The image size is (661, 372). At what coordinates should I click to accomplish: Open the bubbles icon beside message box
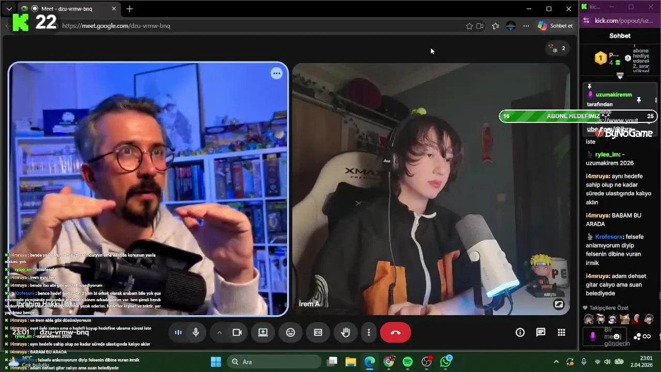point(637,336)
